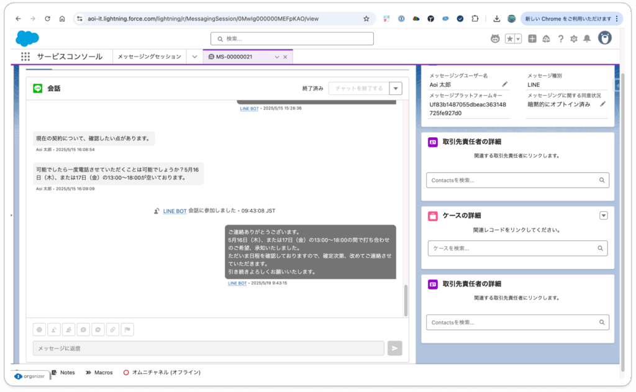The height and width of the screenshot is (392, 636).
Task: Click the LINE BOT link in join notice
Action: click(x=175, y=211)
